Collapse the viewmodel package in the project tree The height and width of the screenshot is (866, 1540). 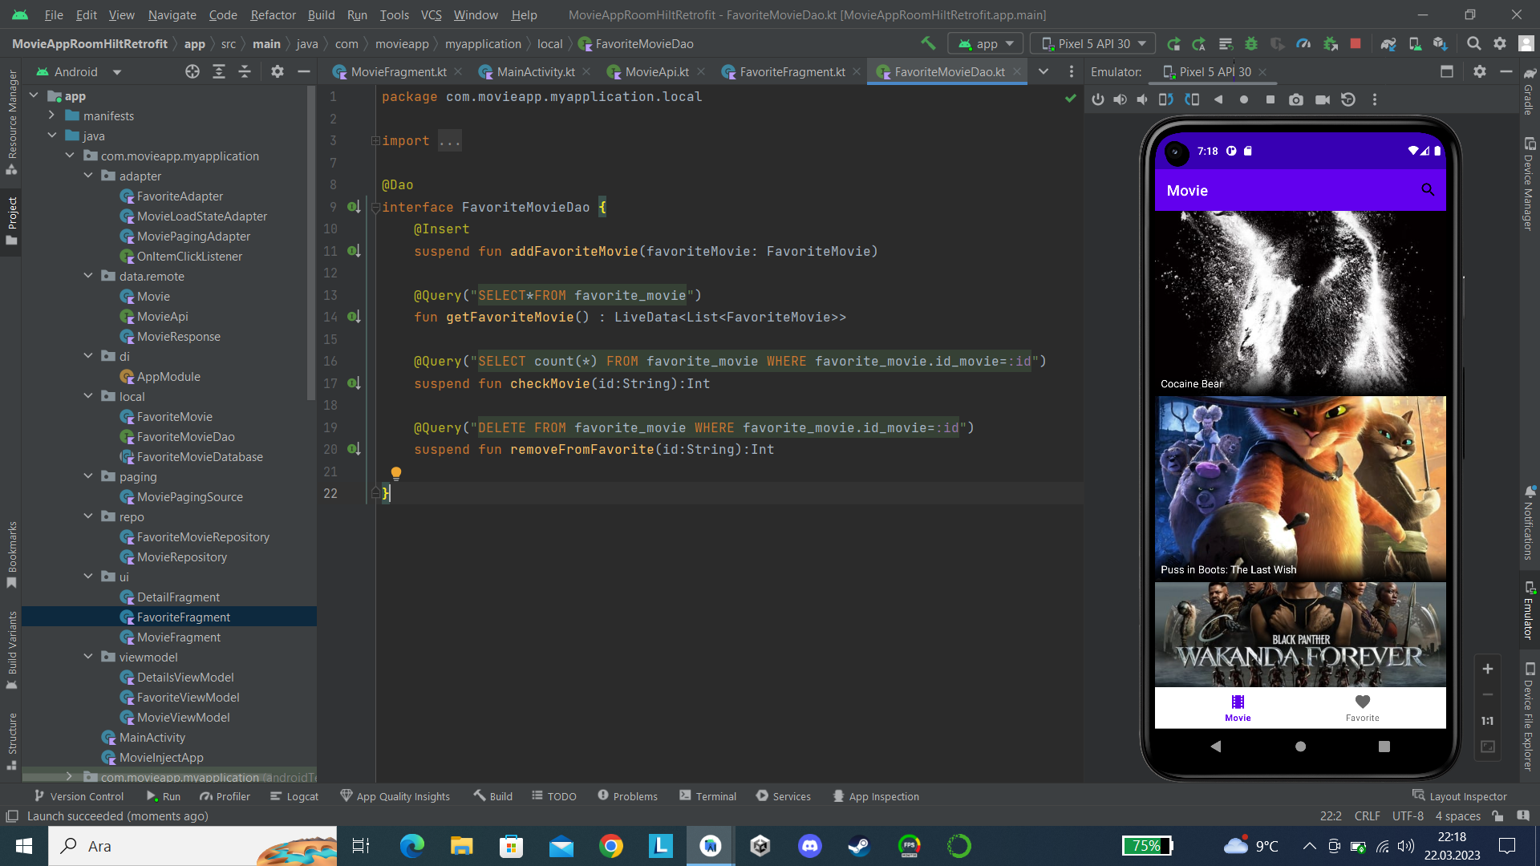[88, 657]
